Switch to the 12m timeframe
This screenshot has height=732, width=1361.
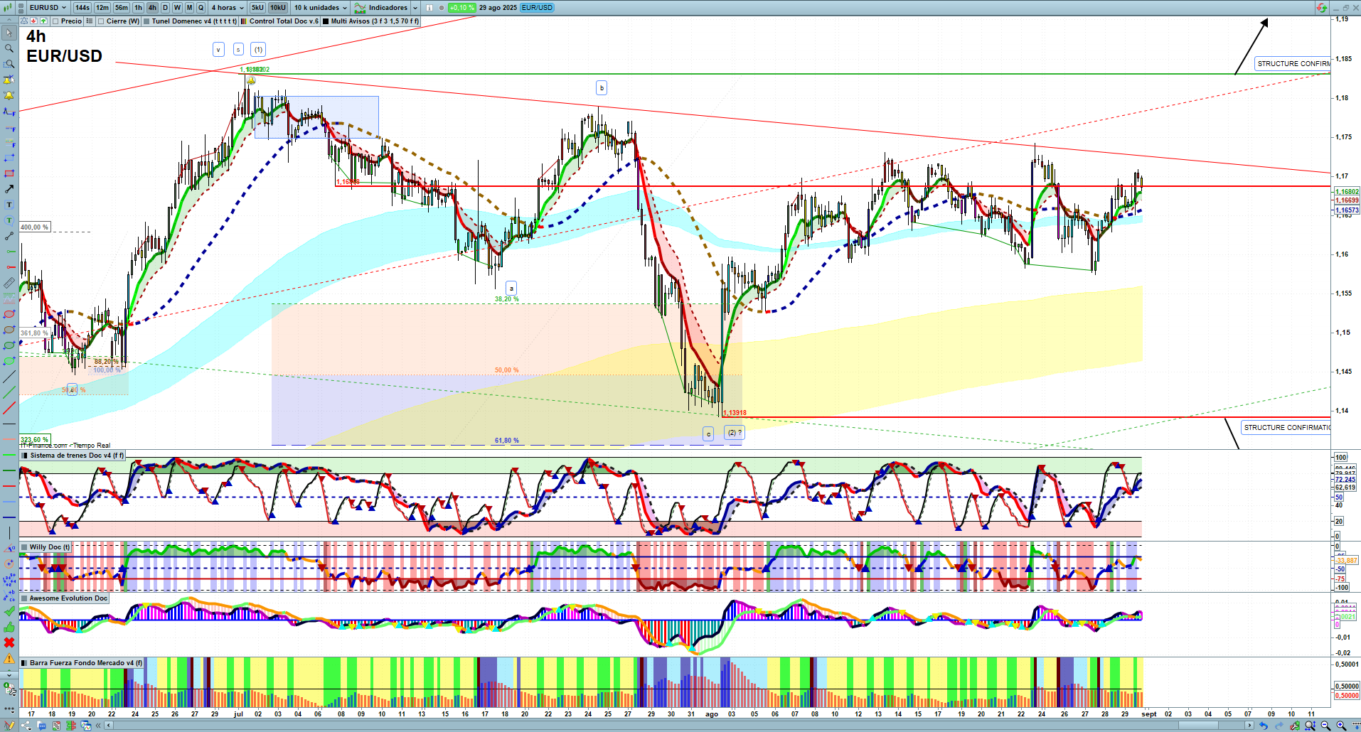point(102,8)
